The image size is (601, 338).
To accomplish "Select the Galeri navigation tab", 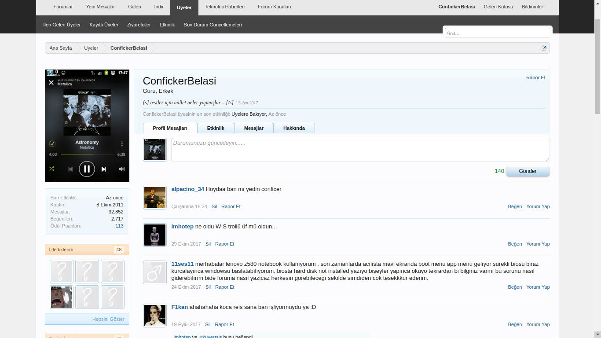I will [135, 7].
